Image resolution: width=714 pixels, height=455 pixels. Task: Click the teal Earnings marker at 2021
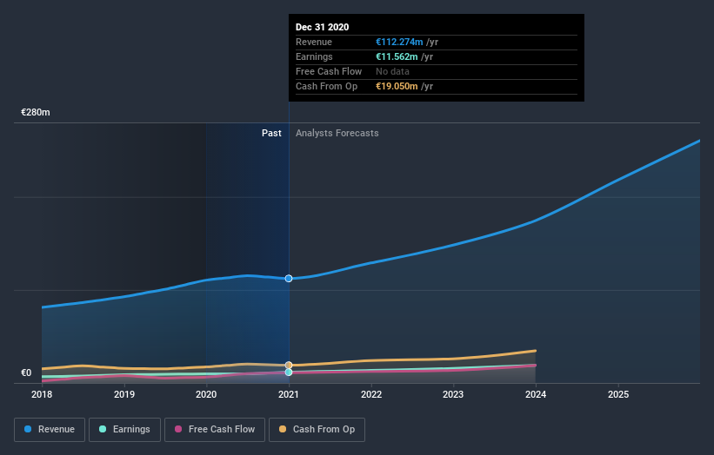(289, 373)
